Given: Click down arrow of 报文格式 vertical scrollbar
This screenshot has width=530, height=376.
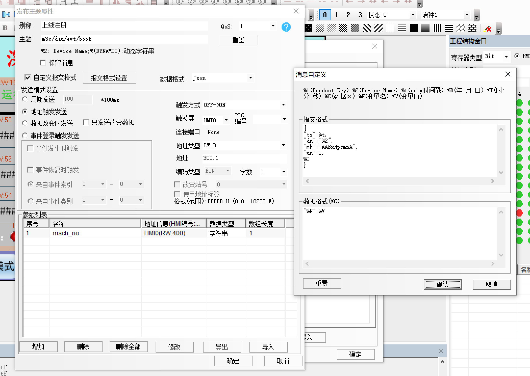Looking at the screenshot, I should [x=501, y=173].
